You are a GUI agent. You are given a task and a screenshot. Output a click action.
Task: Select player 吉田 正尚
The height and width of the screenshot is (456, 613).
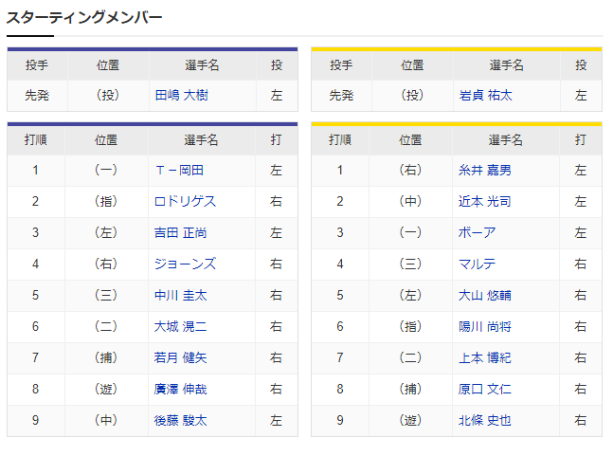pos(180,233)
